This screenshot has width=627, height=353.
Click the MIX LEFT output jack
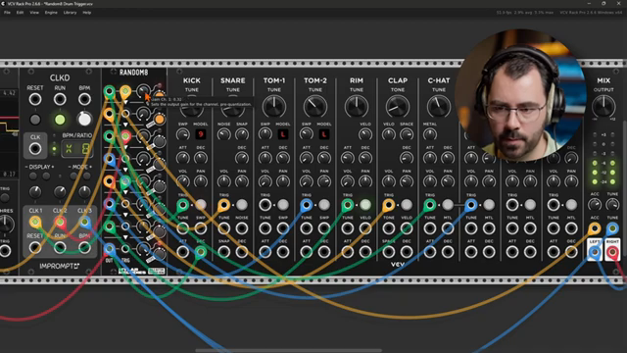pyautogui.click(x=595, y=252)
